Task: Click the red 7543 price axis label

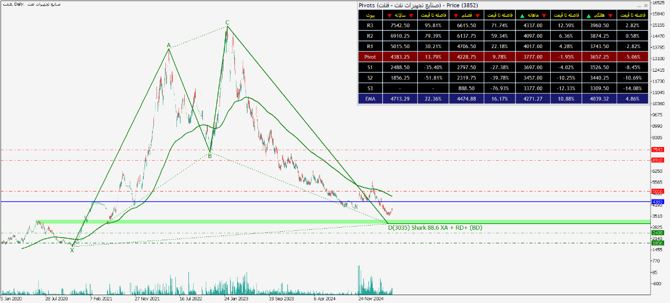Action: pyautogui.click(x=657, y=150)
